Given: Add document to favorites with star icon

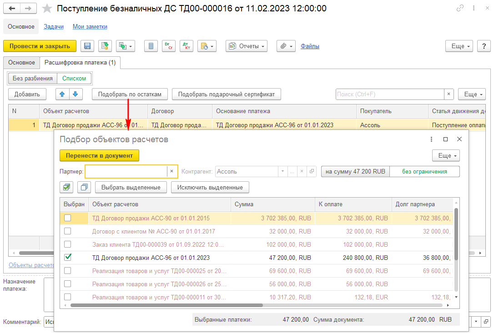Looking at the screenshot, I should [47, 9].
